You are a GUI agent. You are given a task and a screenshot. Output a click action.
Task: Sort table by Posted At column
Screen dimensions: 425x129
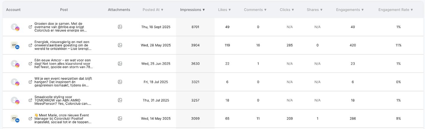153,10
